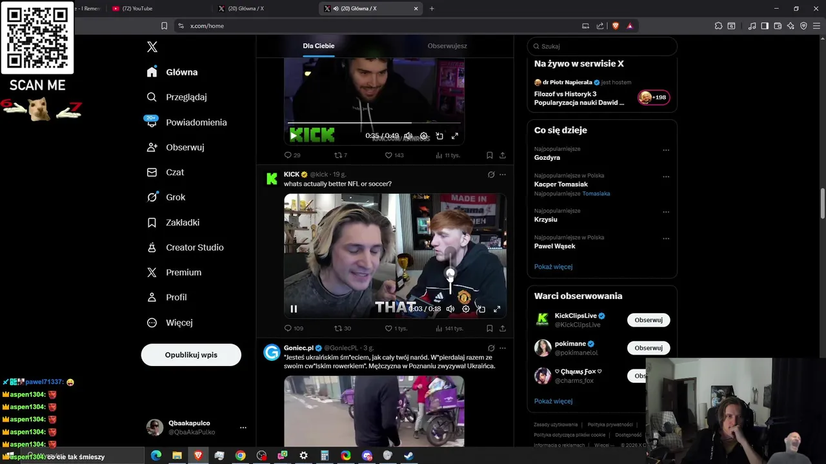Open more options on KICK post

(503, 175)
